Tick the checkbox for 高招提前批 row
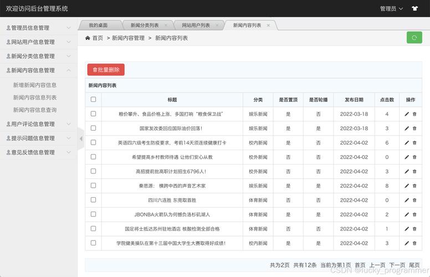Image resolution: width=430 pixels, height=277 pixels. click(93, 171)
